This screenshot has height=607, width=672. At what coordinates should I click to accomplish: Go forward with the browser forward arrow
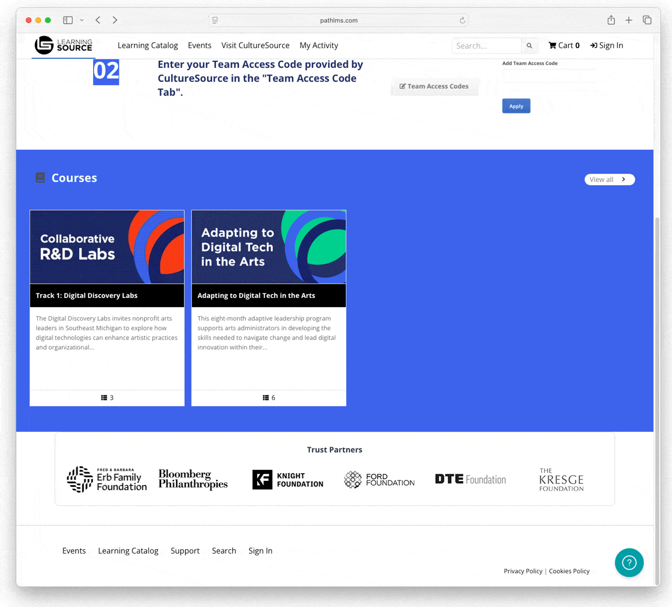point(115,20)
